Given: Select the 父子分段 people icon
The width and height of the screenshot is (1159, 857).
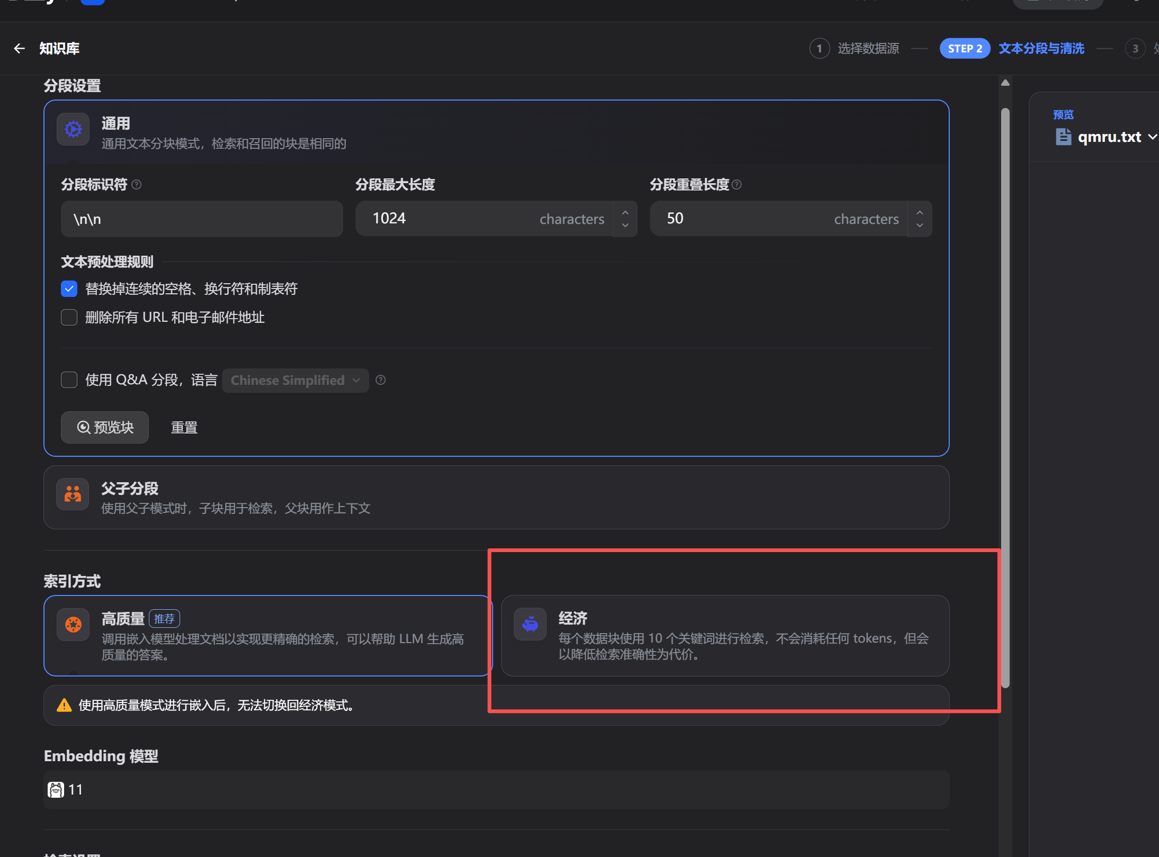Looking at the screenshot, I should (x=73, y=494).
